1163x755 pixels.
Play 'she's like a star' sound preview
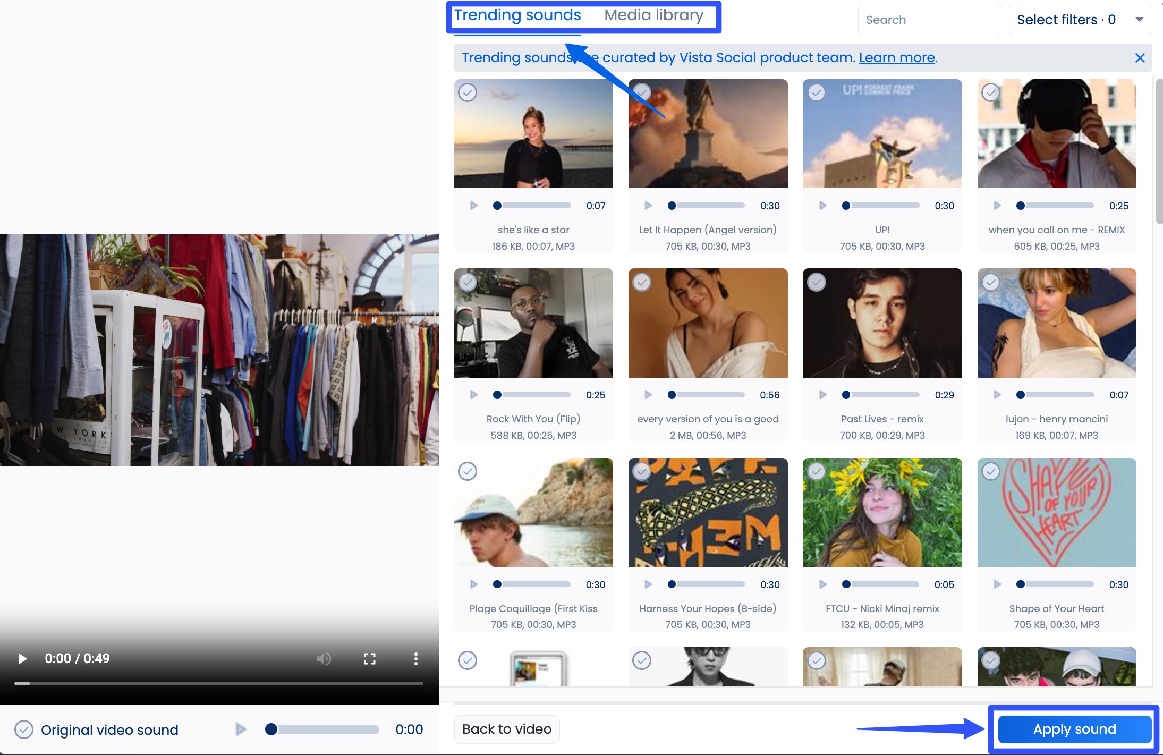pyautogui.click(x=474, y=206)
